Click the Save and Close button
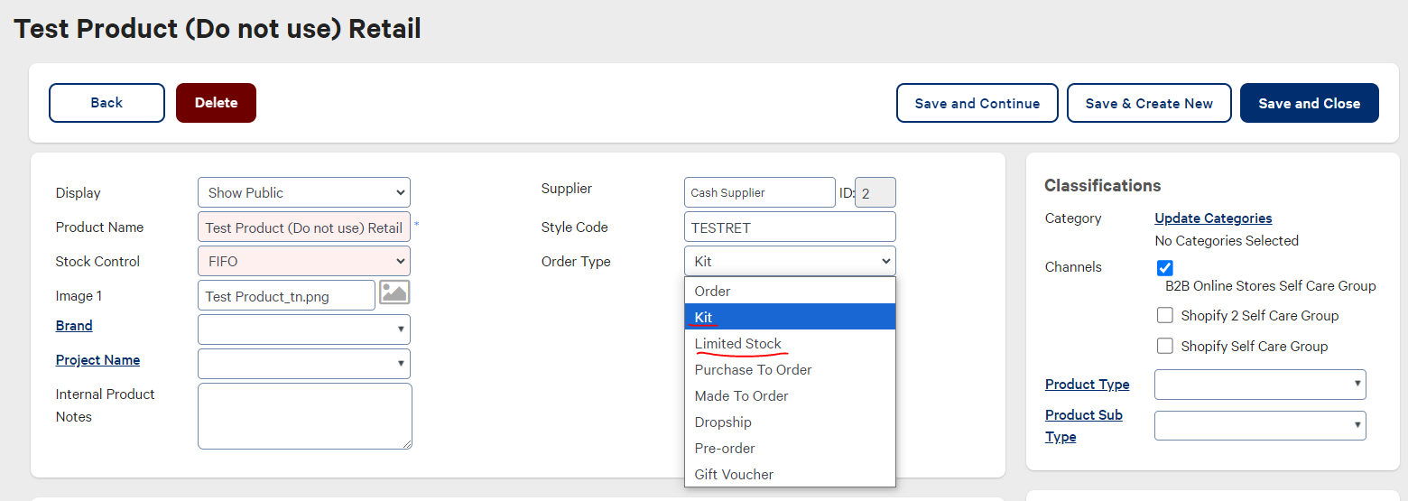This screenshot has height=501, width=1408. [x=1309, y=104]
